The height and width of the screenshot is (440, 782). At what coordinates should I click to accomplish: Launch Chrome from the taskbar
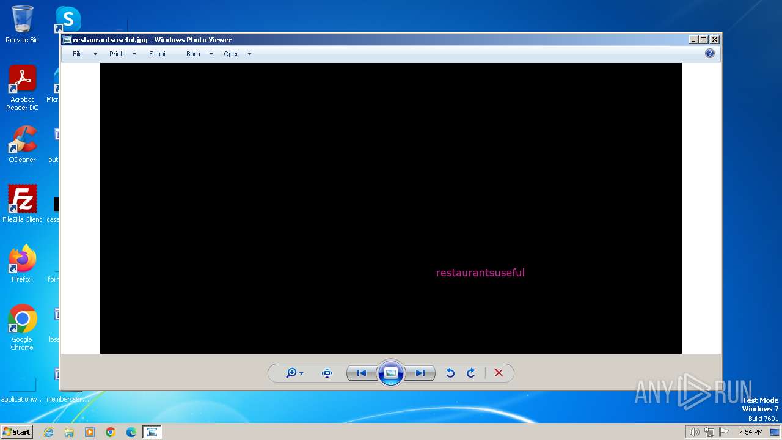pos(111,432)
